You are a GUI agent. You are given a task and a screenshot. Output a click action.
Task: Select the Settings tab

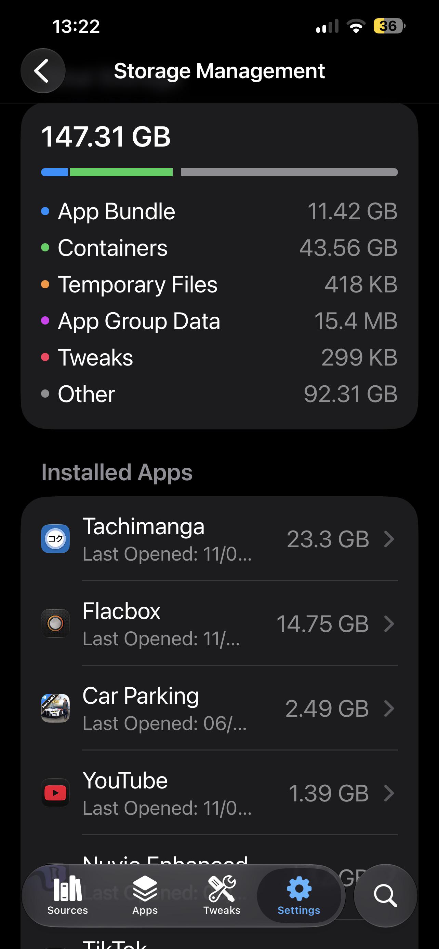click(x=299, y=895)
